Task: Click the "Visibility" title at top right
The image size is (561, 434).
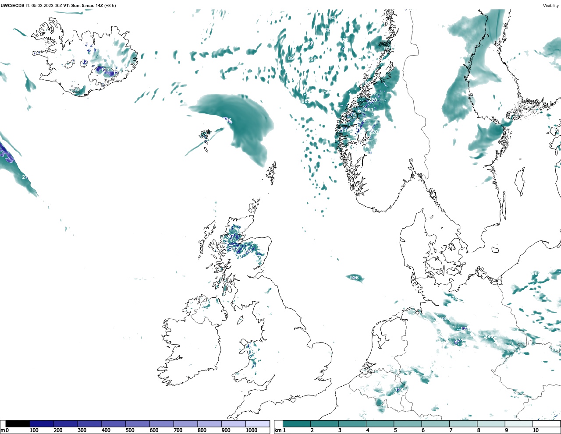Action: pos(551,6)
